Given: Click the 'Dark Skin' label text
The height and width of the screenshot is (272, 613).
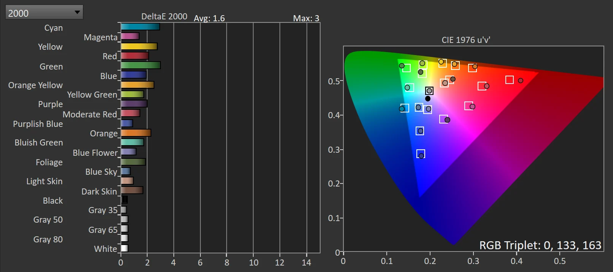Looking at the screenshot, I should pyautogui.click(x=99, y=191).
